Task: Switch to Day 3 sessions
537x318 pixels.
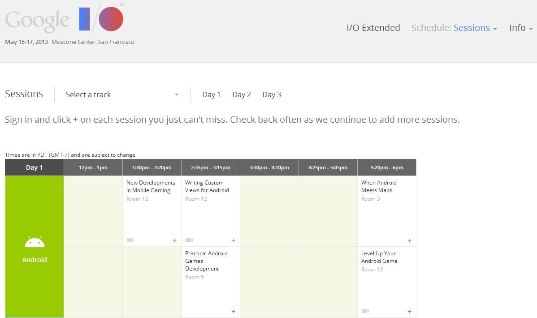Action: click(x=272, y=95)
